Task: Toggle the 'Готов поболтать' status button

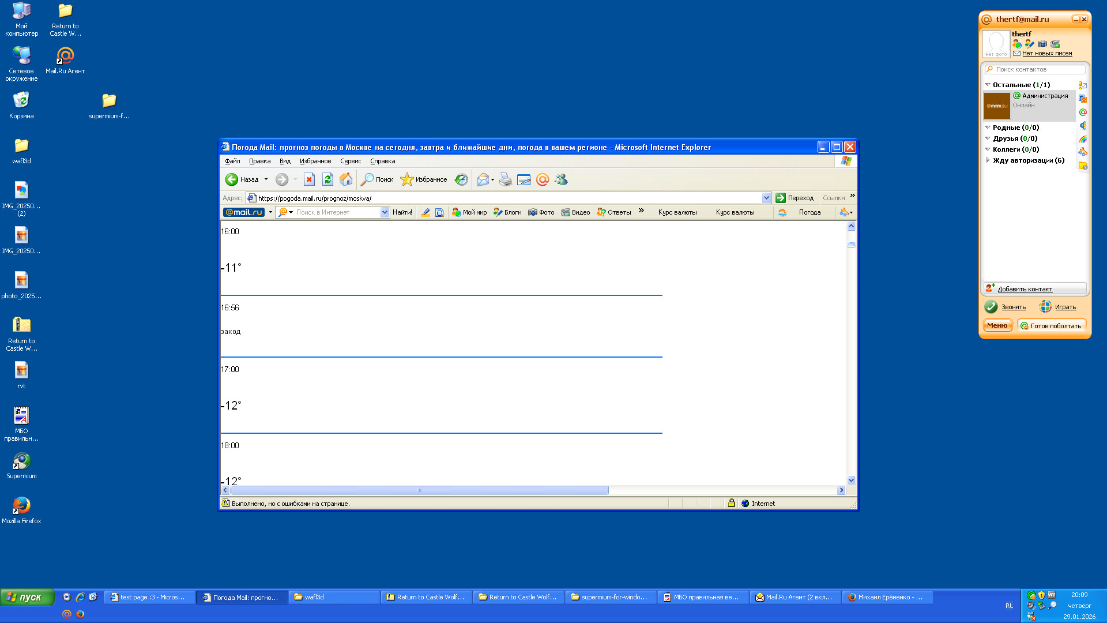Action: [1051, 326]
